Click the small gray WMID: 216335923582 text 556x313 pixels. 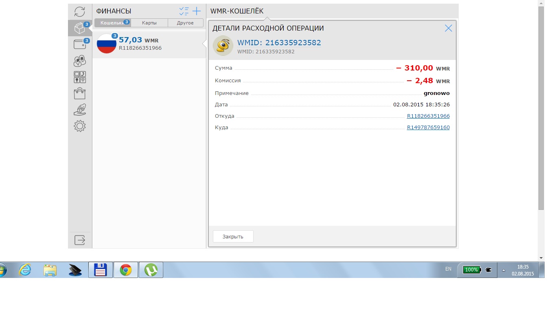(x=266, y=52)
